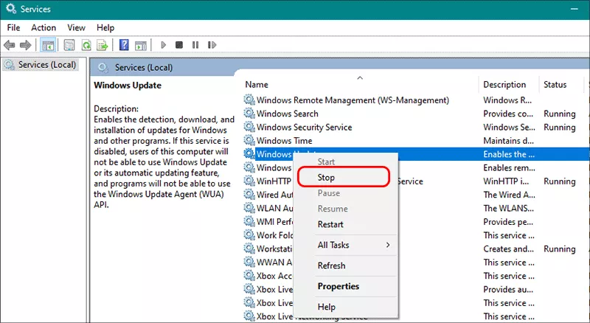Click gear icon of highlighted Windows Update row
The width and height of the screenshot is (590, 323).
pyautogui.click(x=249, y=154)
